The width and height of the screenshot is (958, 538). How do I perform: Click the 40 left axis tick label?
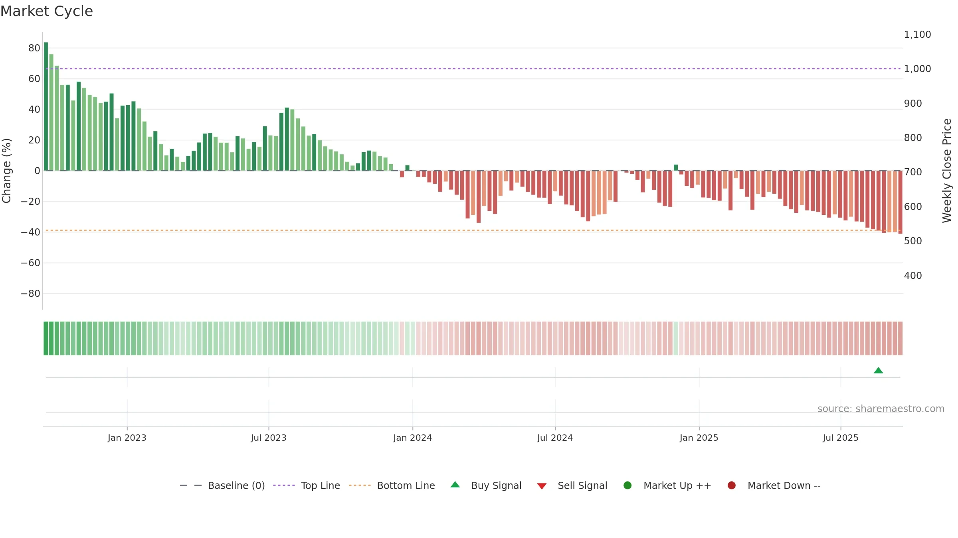tap(34, 110)
